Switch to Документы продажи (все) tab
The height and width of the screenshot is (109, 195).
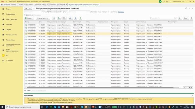tap(57, 5)
